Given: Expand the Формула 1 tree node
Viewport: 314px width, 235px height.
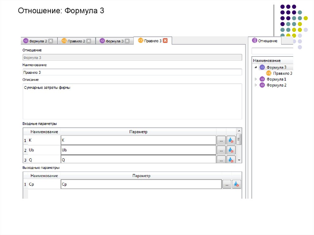Looking at the screenshot, I should tap(255, 79).
